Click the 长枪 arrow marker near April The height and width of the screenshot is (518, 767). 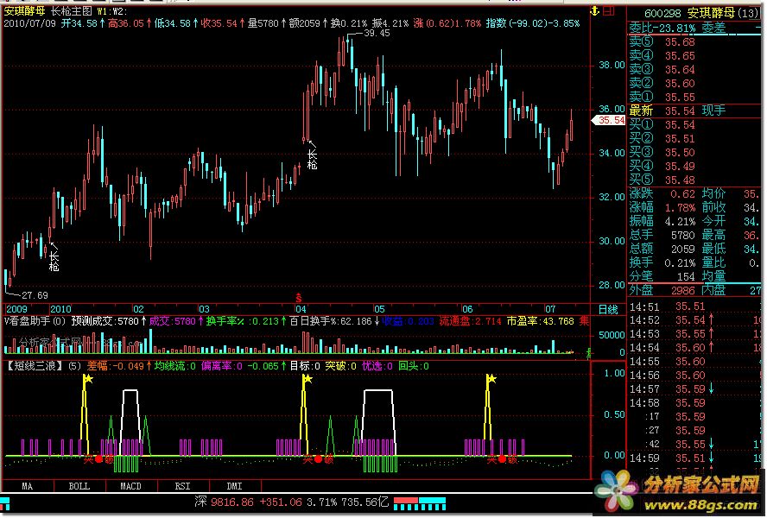tap(311, 154)
